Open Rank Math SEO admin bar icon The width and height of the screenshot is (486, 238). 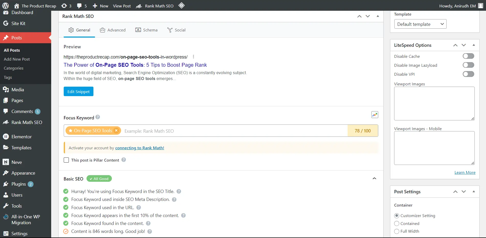point(139,6)
